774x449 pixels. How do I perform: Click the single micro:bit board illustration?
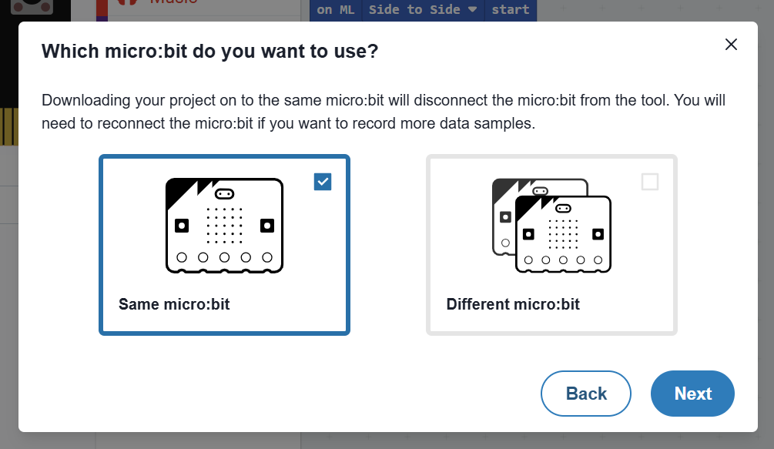(x=224, y=225)
